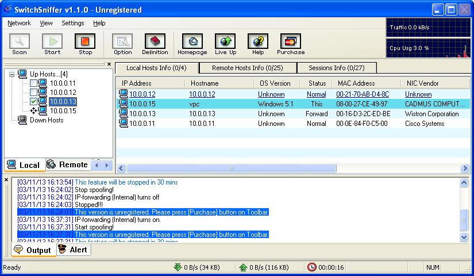This screenshot has height=276, width=474.
Task: Select the Output tab
Action: coord(34,250)
